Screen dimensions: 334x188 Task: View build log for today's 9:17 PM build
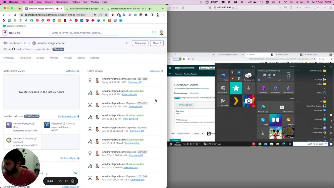(129, 94)
